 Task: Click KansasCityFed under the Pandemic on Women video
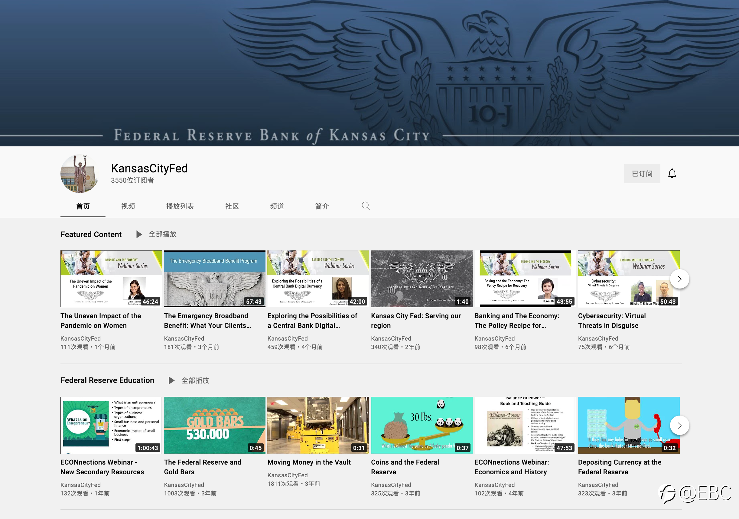(x=80, y=338)
